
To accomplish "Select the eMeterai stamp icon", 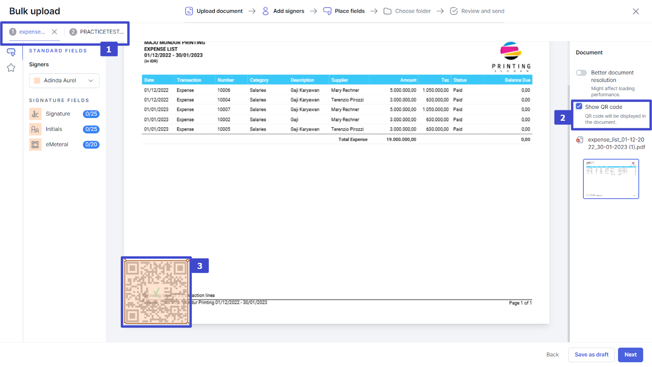I will coord(35,145).
